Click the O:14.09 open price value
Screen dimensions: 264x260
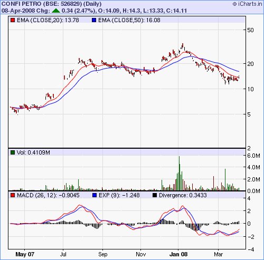(x=109, y=11)
